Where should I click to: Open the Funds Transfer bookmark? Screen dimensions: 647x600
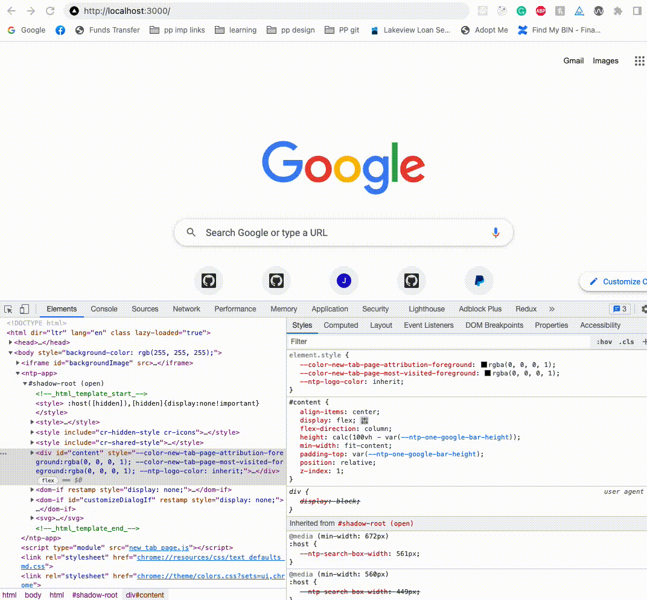point(107,30)
